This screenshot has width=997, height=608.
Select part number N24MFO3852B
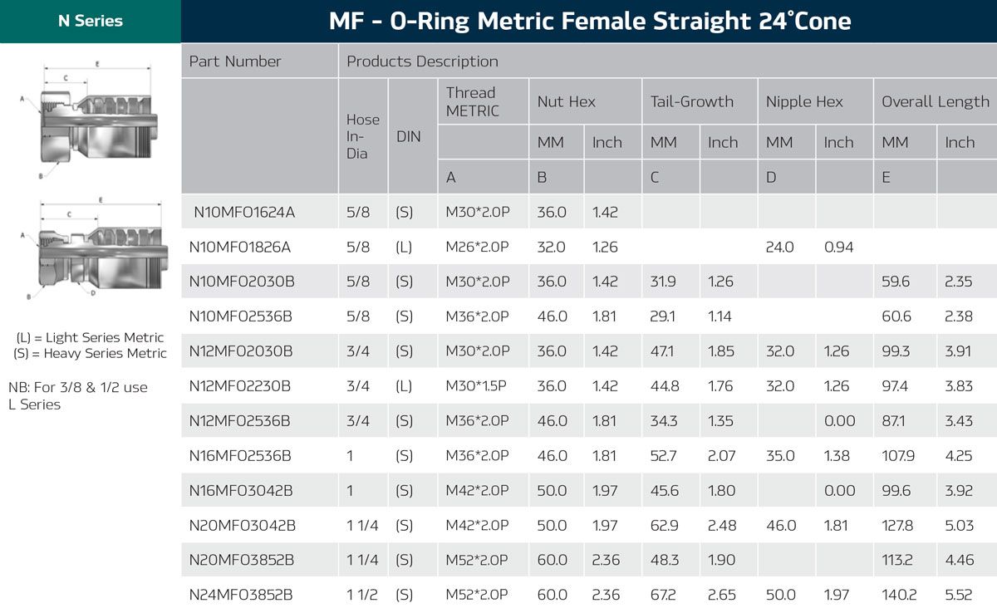click(x=241, y=595)
